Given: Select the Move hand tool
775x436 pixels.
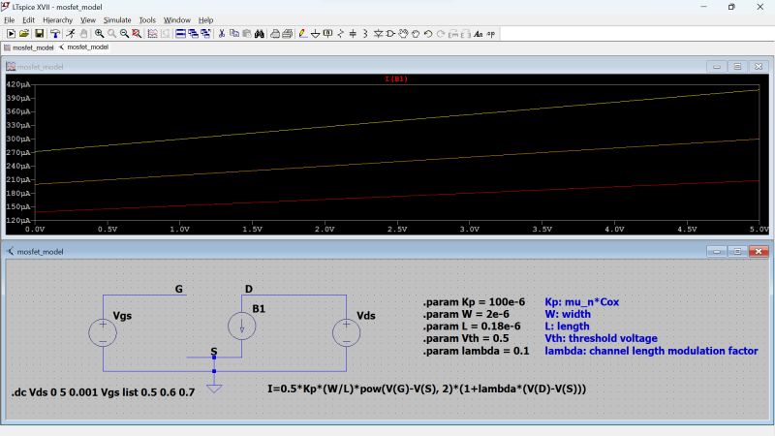Looking at the screenshot, I should (x=403, y=34).
